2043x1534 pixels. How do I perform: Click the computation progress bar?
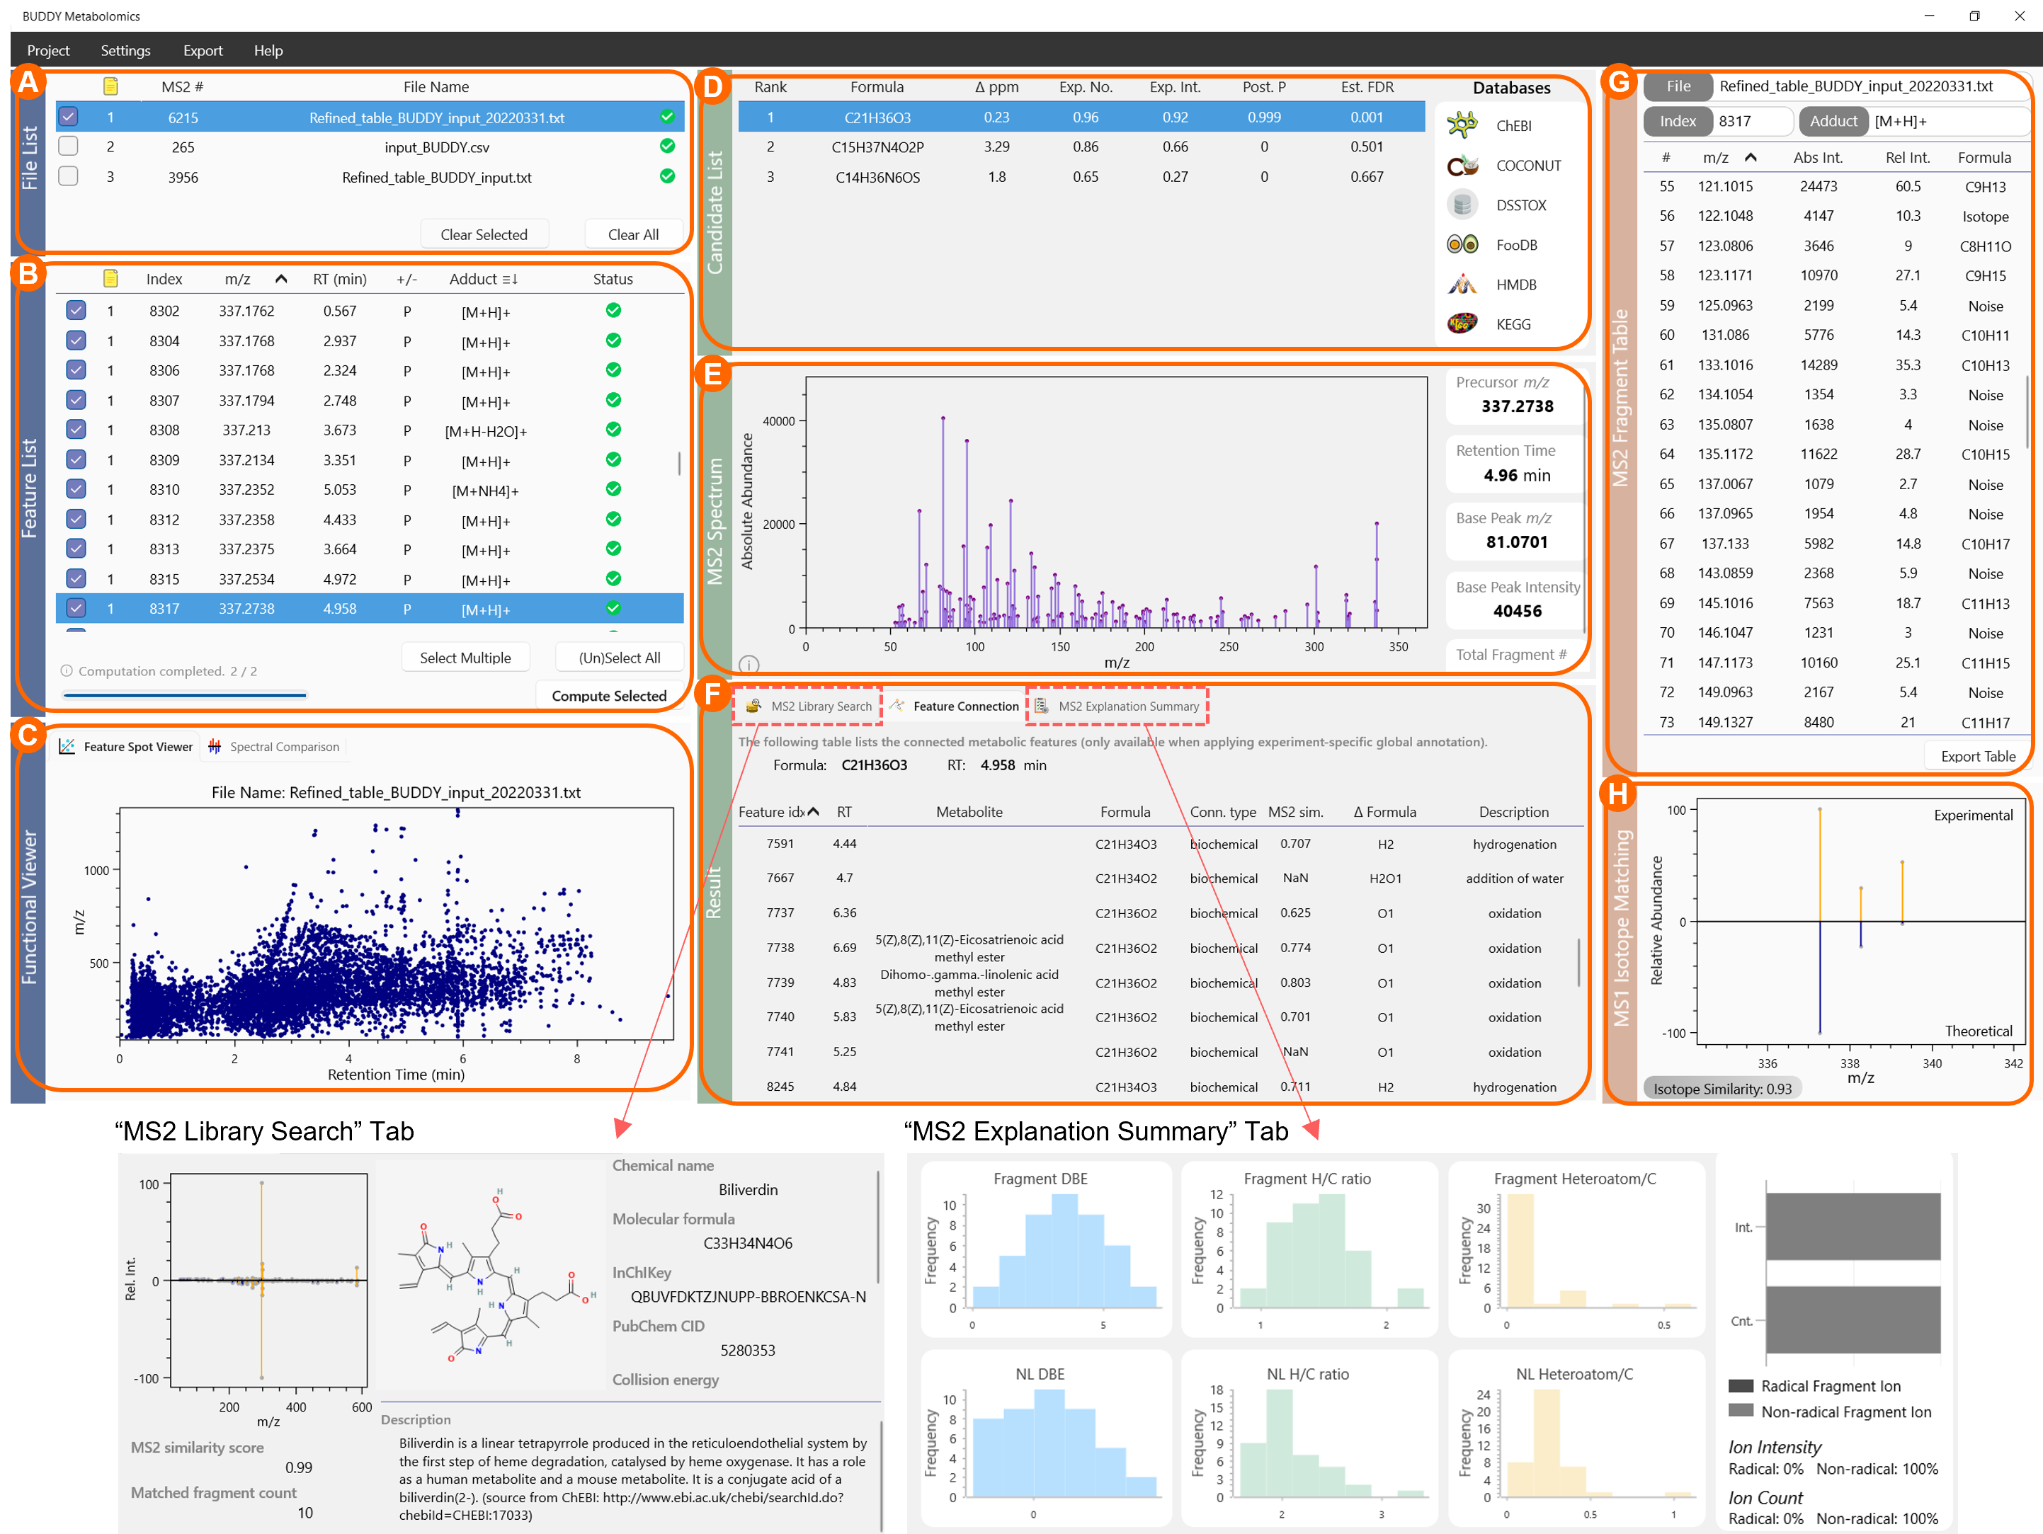185,694
